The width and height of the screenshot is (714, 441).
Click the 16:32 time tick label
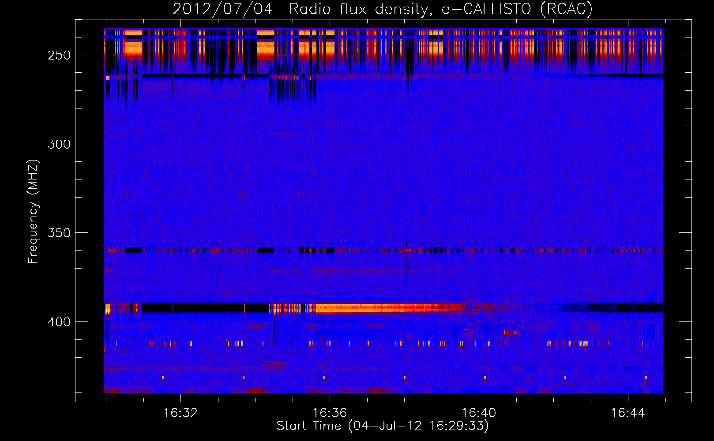(180, 413)
